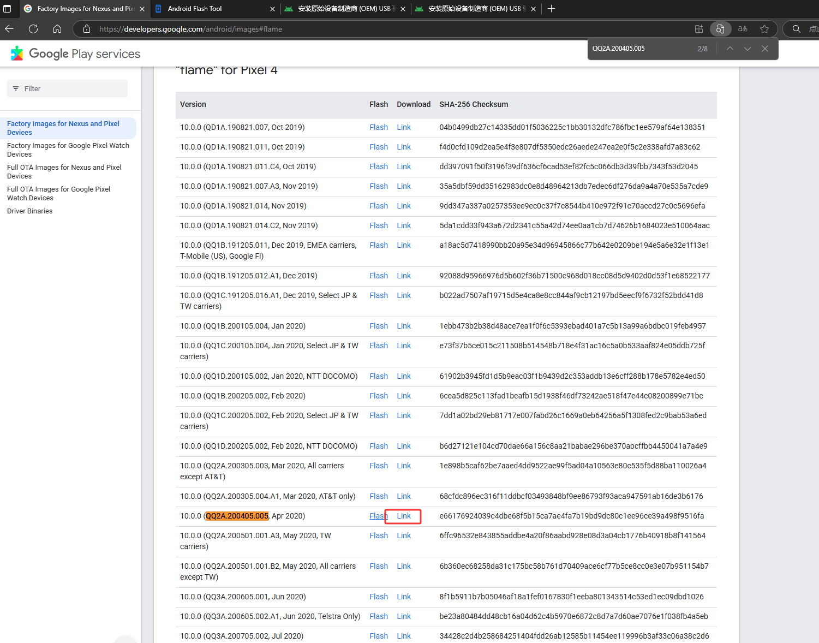Click Flash for QQ1B.200205.002 Feb 2020
819x643 pixels.
(379, 396)
